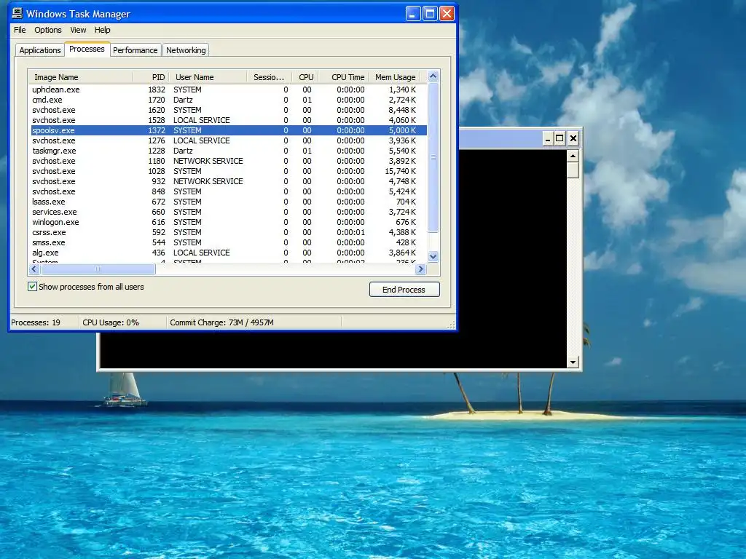Click the console window scrollbar thumb
Image resolution: width=746 pixels, height=559 pixels.
click(x=573, y=170)
